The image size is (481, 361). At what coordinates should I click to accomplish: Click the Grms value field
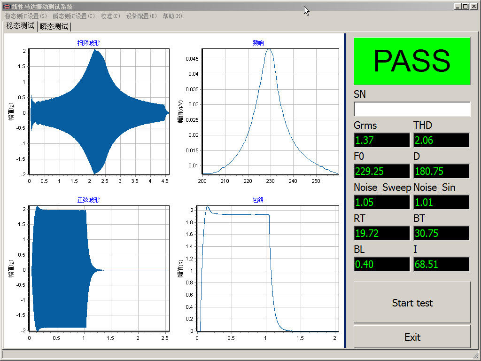tap(382, 140)
